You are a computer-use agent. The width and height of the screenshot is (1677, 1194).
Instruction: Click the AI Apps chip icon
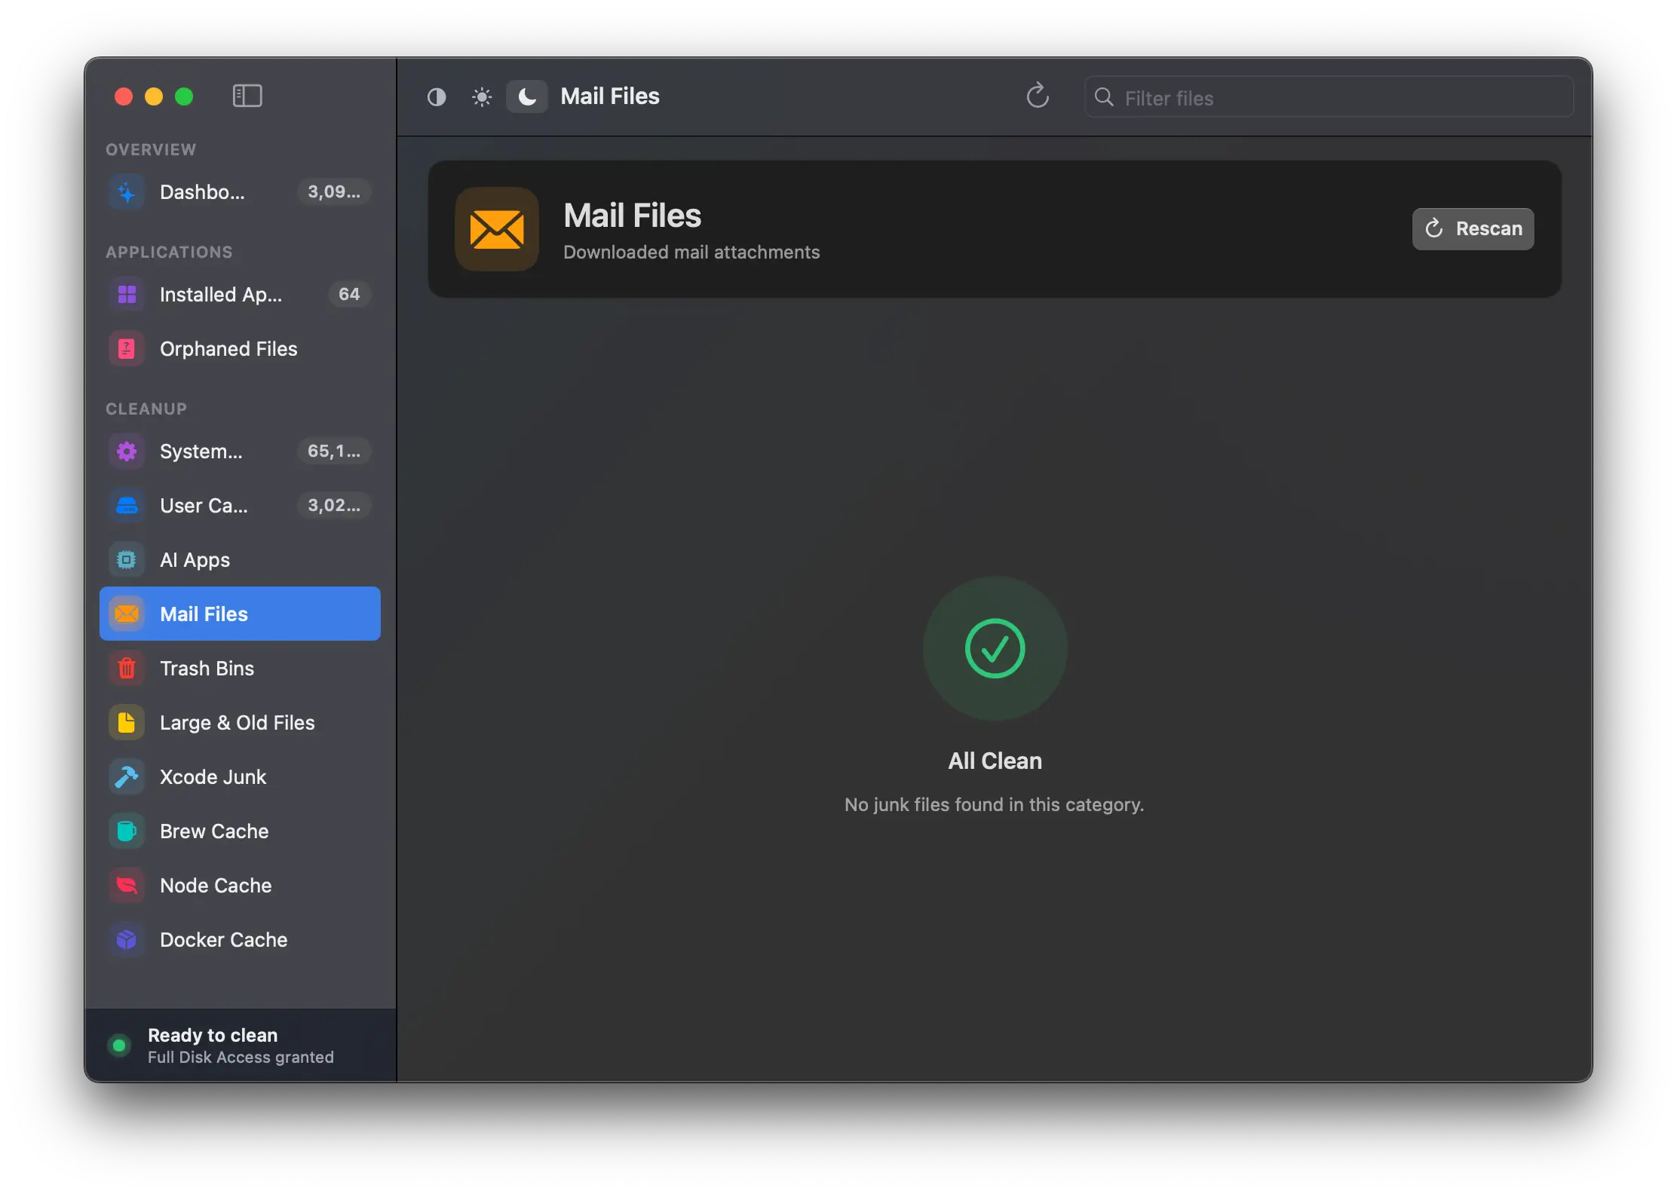(x=127, y=560)
